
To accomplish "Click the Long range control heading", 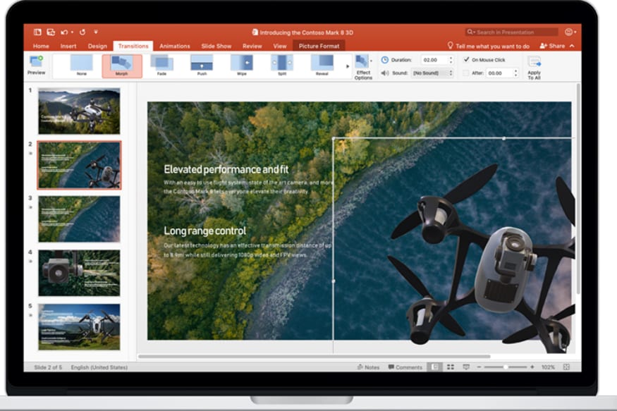I will click(x=204, y=231).
